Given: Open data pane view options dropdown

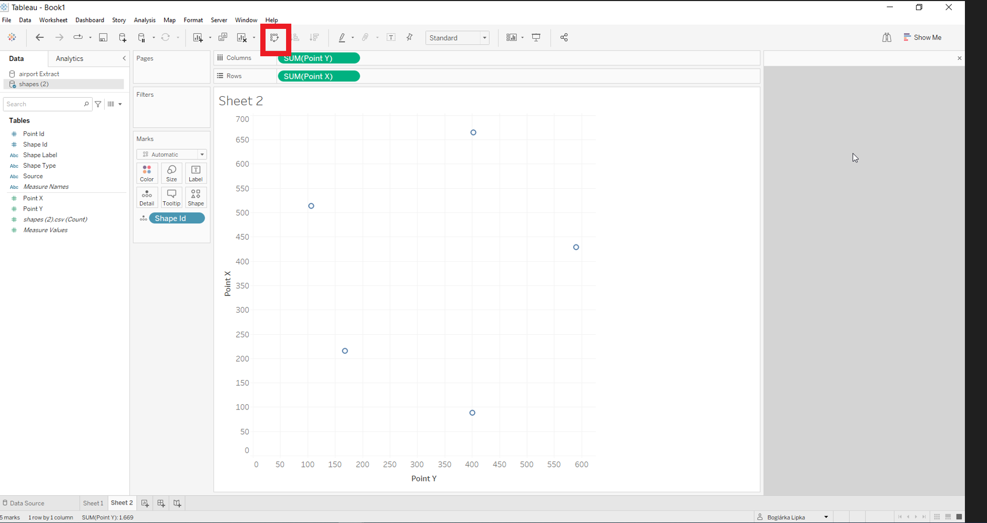Looking at the screenshot, I should 115,104.
